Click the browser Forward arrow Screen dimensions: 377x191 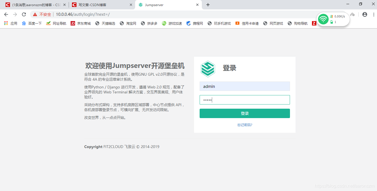pyautogui.click(x=15, y=14)
